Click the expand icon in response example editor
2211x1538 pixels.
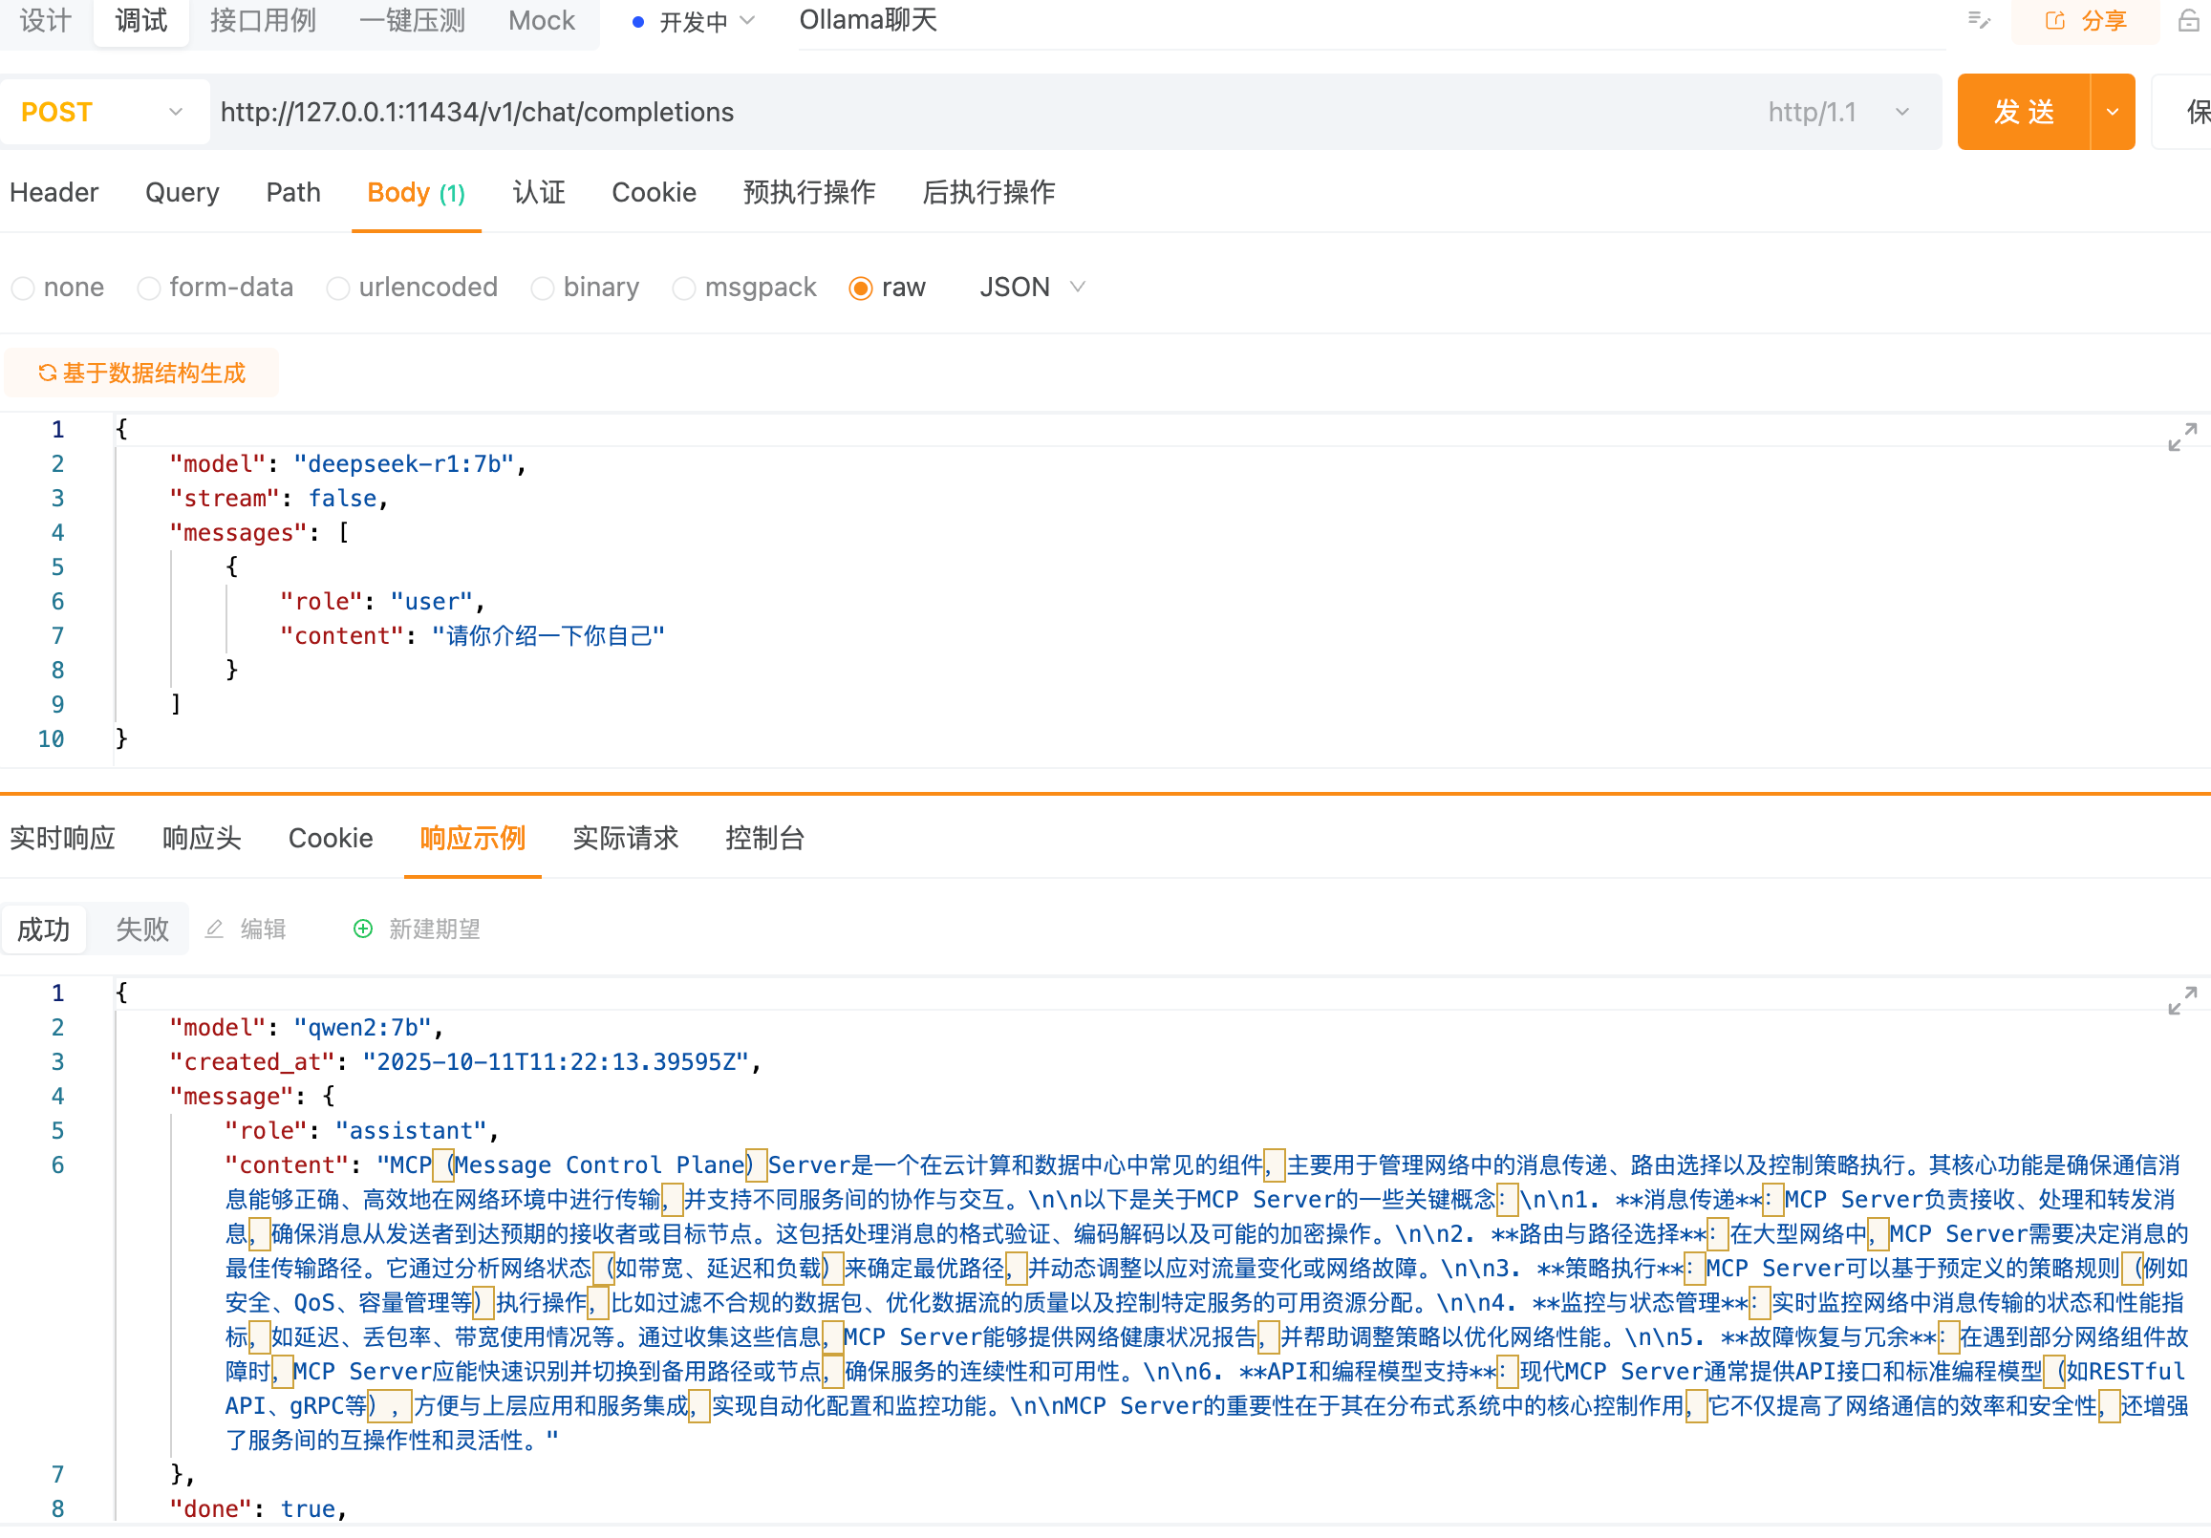(x=2181, y=999)
